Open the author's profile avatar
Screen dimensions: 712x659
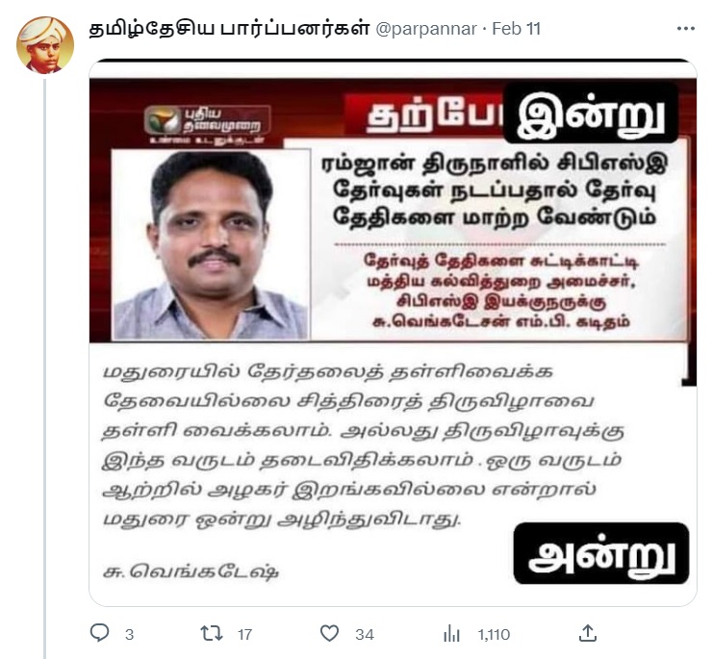pos(45,45)
